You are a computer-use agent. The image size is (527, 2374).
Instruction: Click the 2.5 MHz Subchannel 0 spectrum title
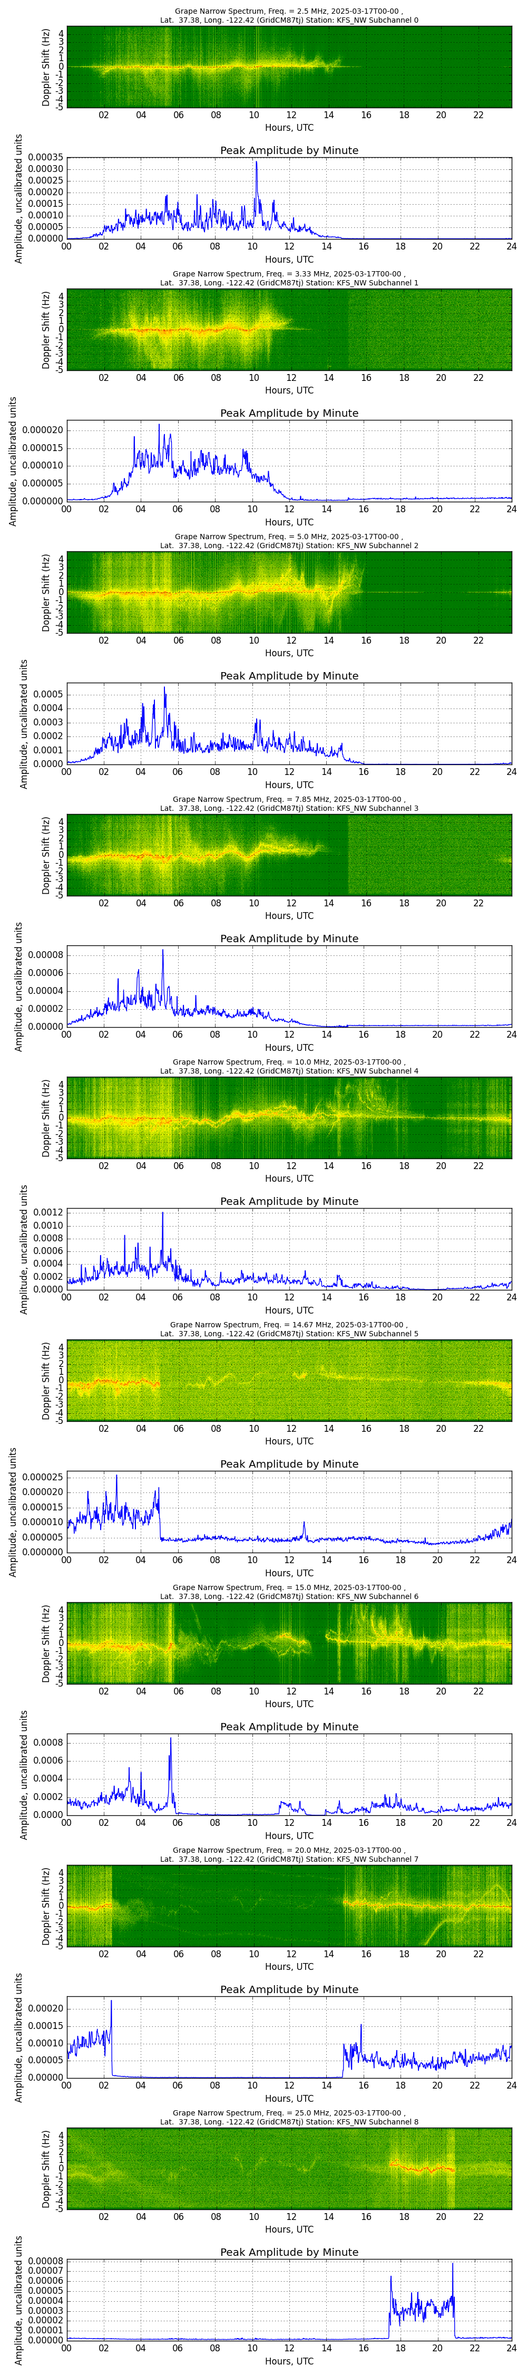[289, 16]
